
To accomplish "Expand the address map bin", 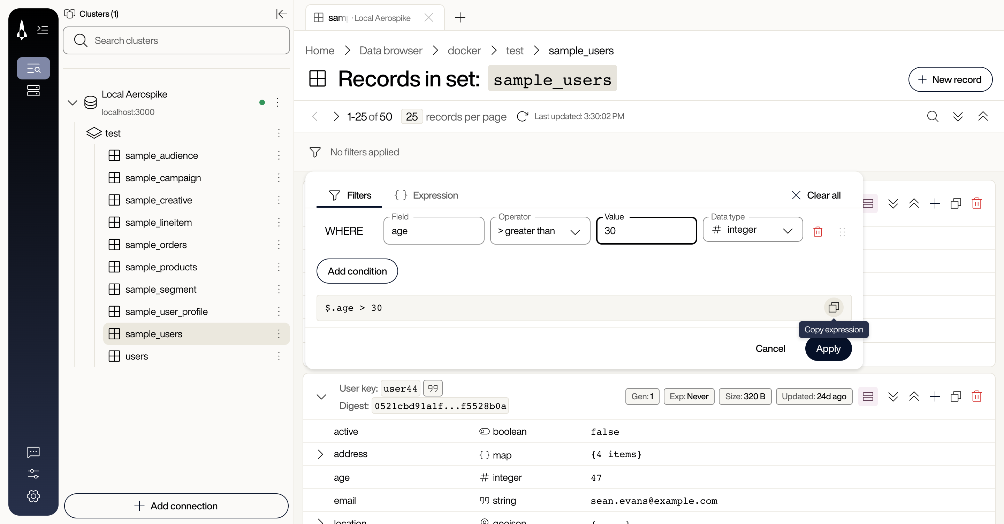I will click(320, 454).
